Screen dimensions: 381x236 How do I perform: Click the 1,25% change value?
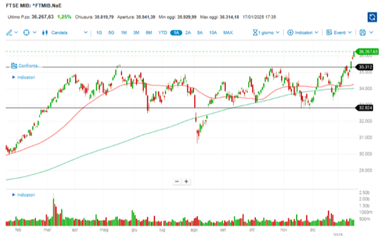[x=64, y=17]
